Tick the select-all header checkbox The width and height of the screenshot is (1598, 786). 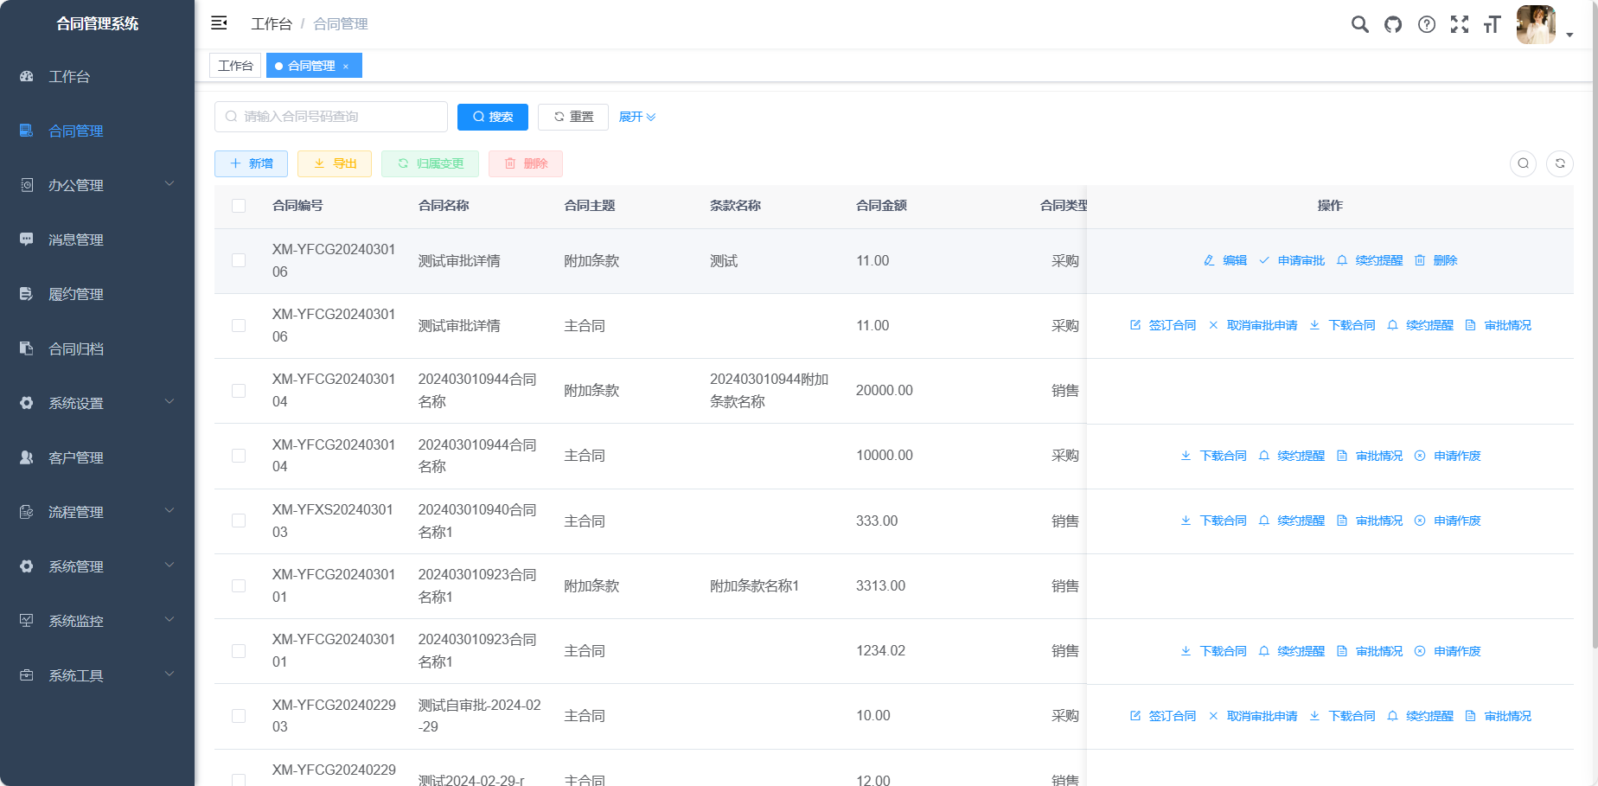tap(239, 206)
